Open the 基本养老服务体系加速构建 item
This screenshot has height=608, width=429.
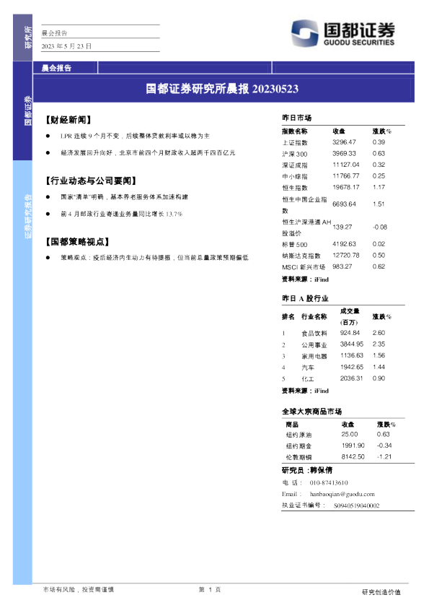click(124, 197)
